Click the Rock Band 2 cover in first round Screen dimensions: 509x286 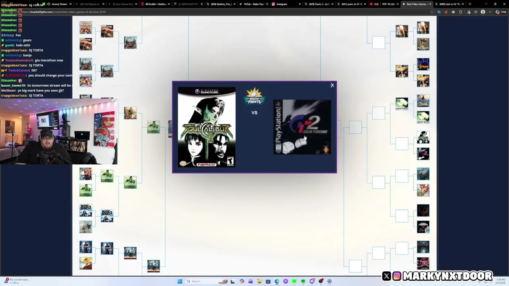(x=85, y=210)
